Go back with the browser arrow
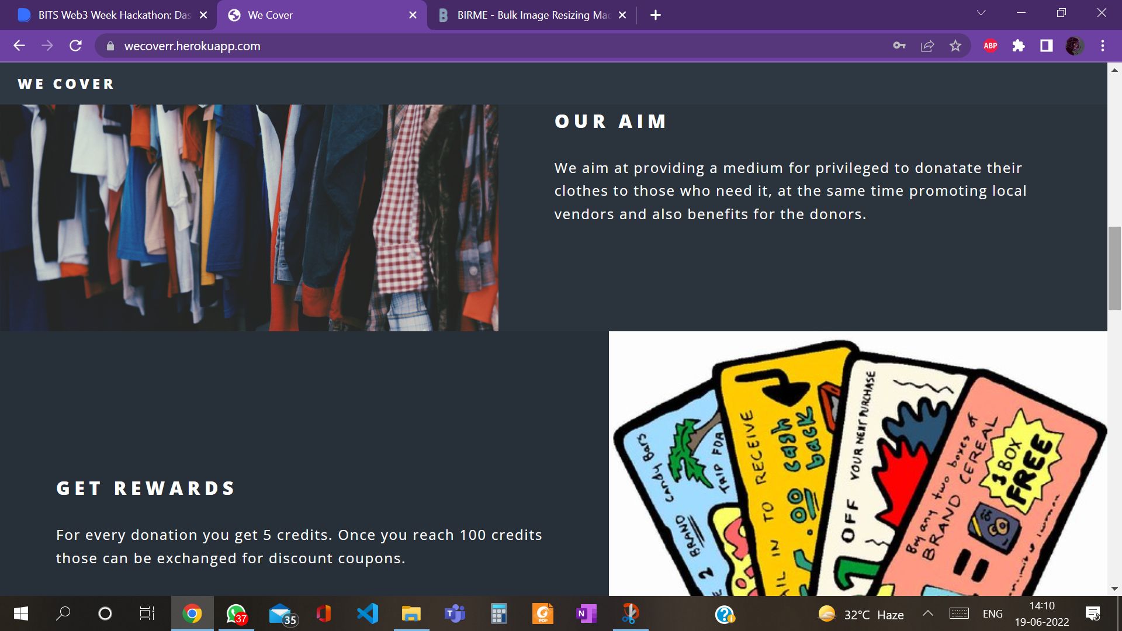Image resolution: width=1122 pixels, height=631 pixels. (x=19, y=46)
